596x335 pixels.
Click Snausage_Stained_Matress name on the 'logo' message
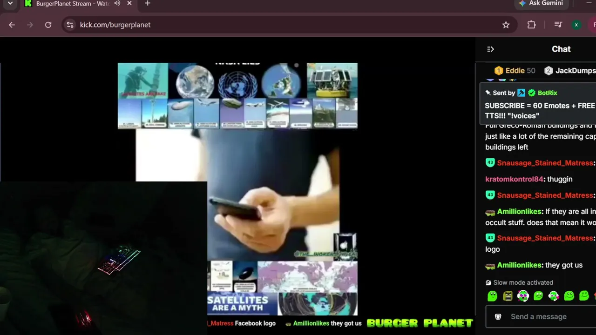pyautogui.click(x=545, y=238)
